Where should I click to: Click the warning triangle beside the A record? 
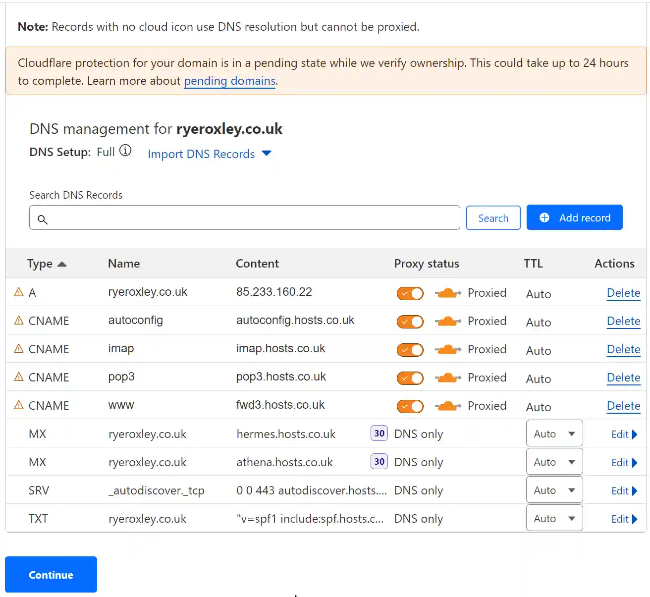(18, 292)
